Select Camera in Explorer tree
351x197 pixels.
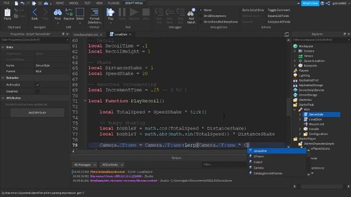pos(309,51)
